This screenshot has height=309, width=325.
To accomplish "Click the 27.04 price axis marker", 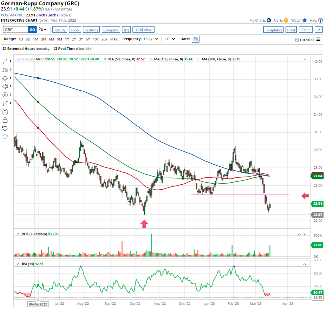I will tap(317, 176).
